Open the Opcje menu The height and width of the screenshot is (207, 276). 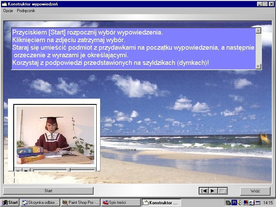click(8, 11)
